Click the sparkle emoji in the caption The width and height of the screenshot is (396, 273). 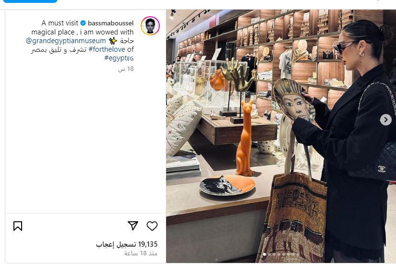tap(113, 41)
